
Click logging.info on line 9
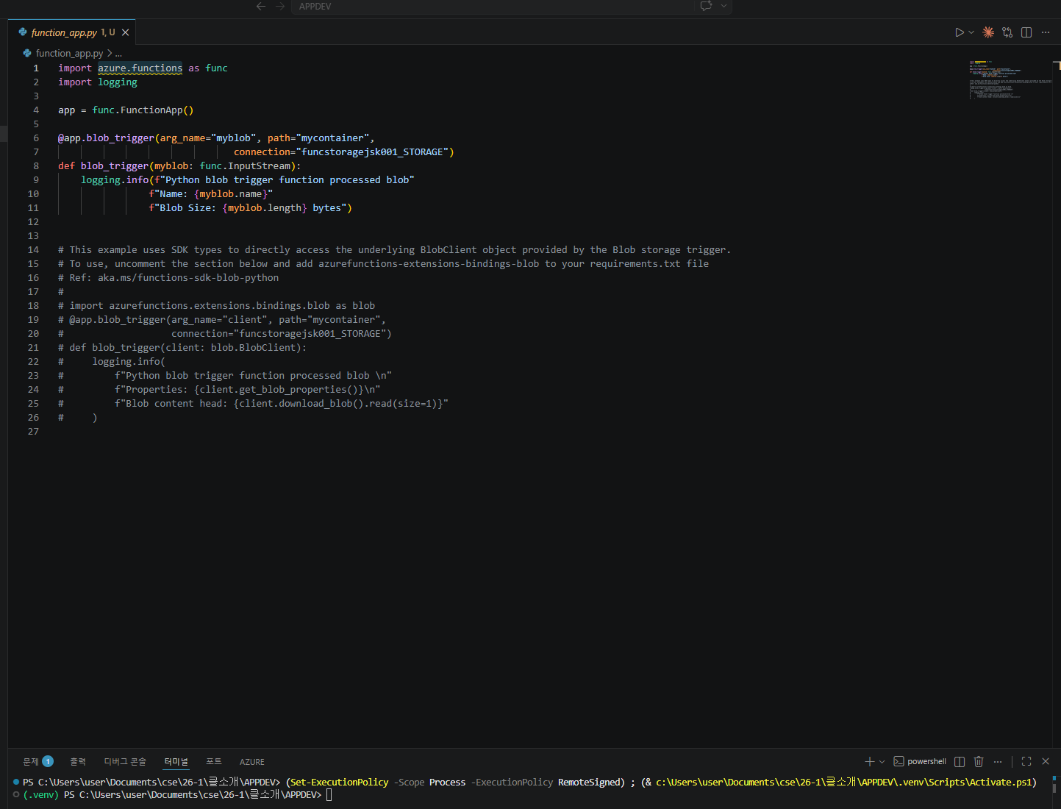(x=115, y=179)
